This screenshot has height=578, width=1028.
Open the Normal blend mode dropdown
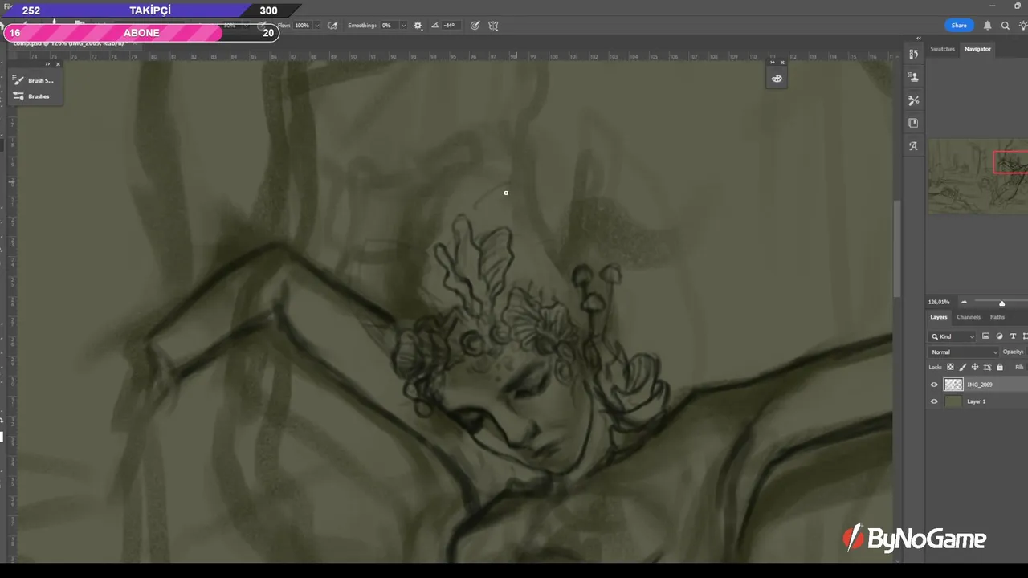(964, 352)
